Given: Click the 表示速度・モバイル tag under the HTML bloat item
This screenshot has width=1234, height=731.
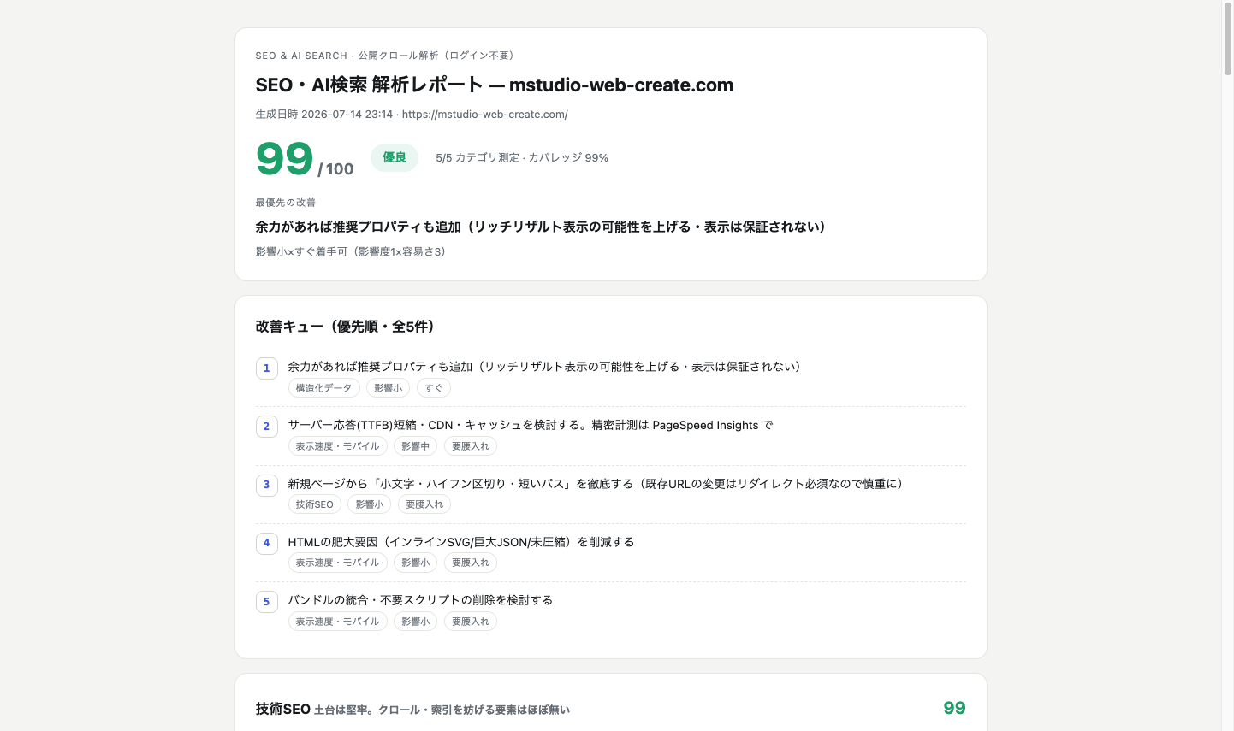Looking at the screenshot, I should pyautogui.click(x=337, y=563).
